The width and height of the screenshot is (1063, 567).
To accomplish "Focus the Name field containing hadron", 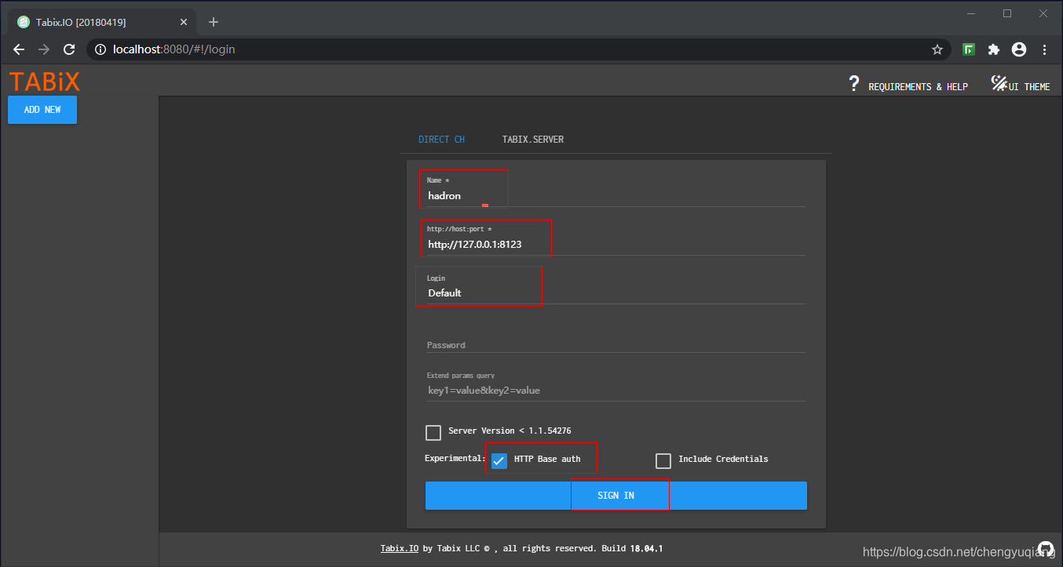I will pyautogui.click(x=616, y=195).
